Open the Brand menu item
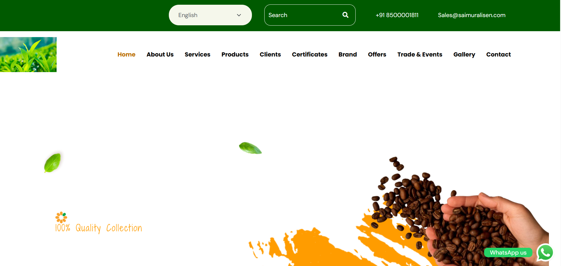This screenshot has width=561, height=266. (347, 54)
